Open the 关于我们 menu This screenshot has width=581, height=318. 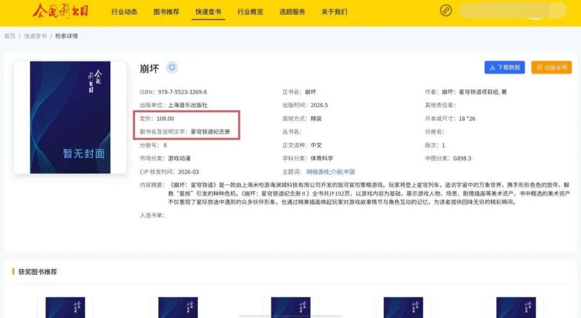(334, 12)
